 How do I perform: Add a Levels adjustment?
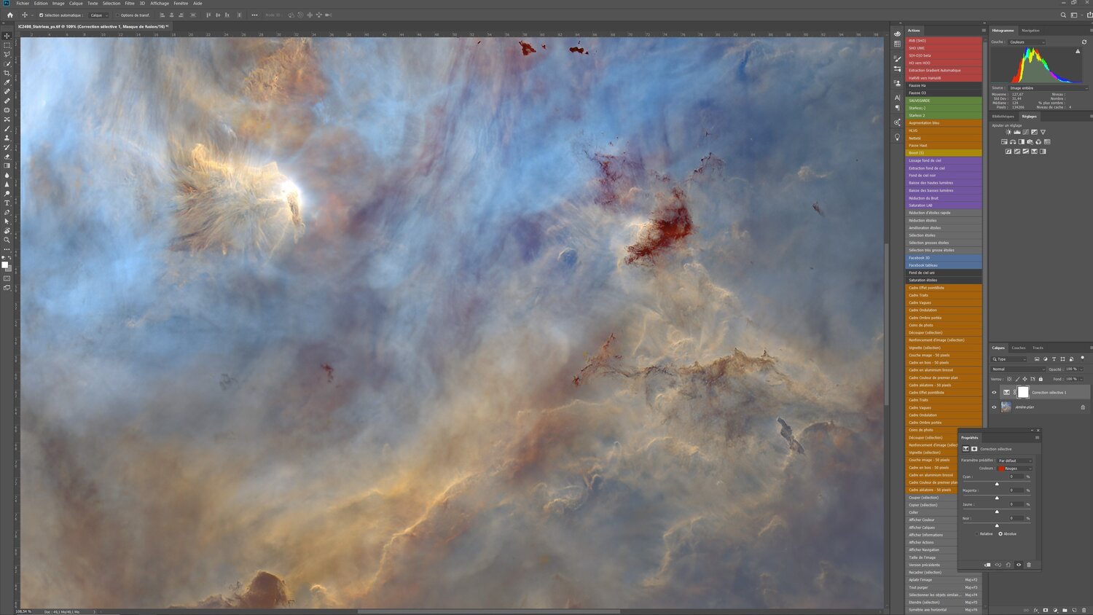click(1017, 132)
